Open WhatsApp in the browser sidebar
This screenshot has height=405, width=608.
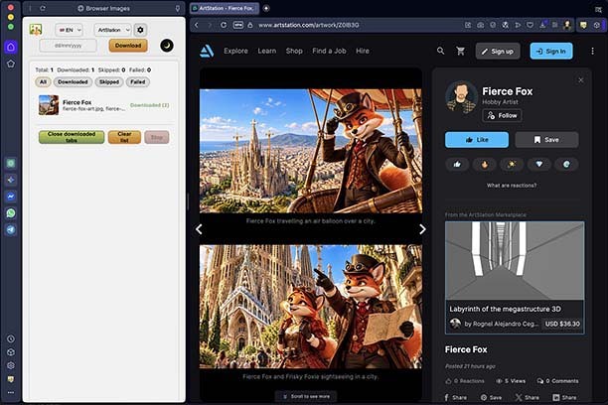[x=11, y=213]
